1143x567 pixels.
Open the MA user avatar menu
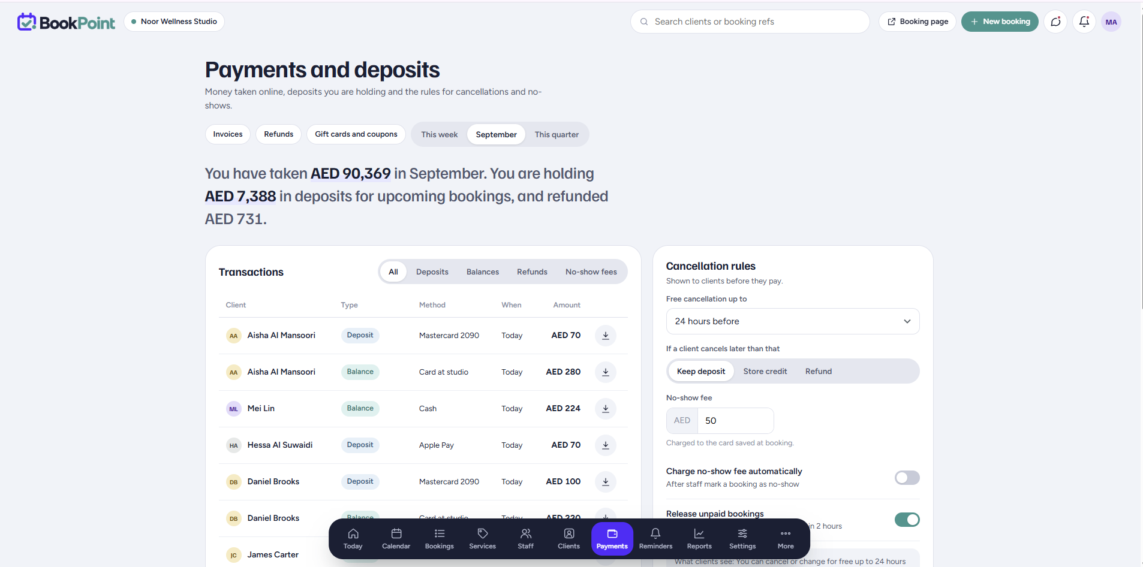coord(1111,22)
